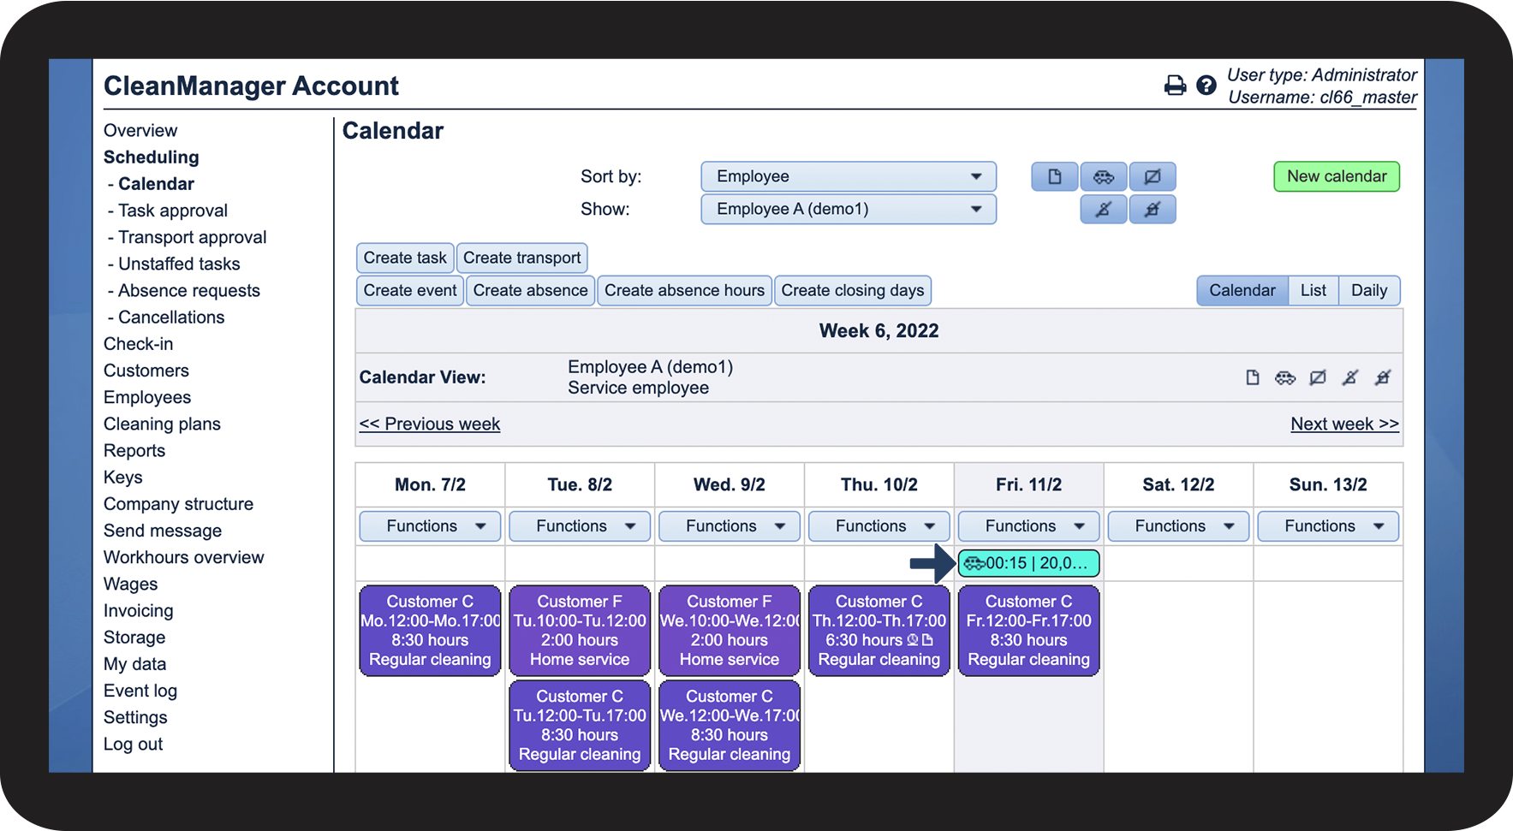The width and height of the screenshot is (1513, 831).
Task: Toggle the blue crossed-person filter button
Action: [x=1103, y=209]
